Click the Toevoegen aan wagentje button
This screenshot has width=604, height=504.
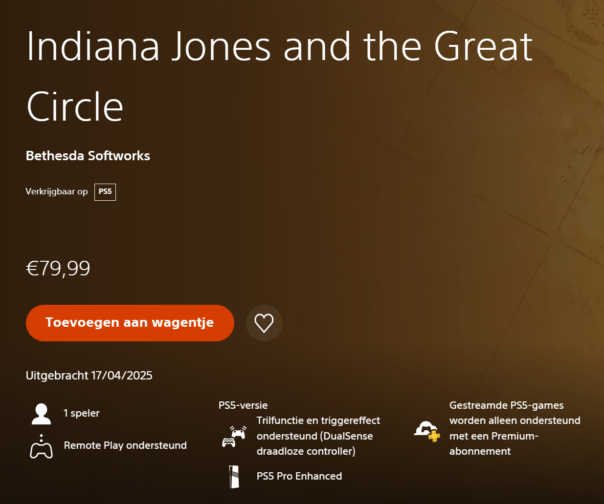(130, 323)
